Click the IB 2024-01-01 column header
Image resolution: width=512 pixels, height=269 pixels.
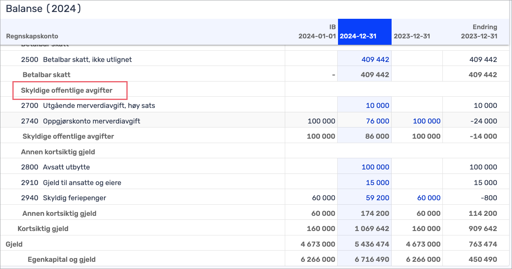(317, 32)
